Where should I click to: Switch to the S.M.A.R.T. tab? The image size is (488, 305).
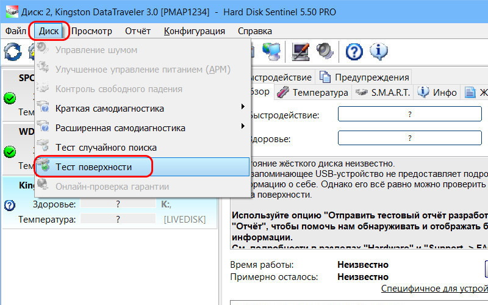383,93
